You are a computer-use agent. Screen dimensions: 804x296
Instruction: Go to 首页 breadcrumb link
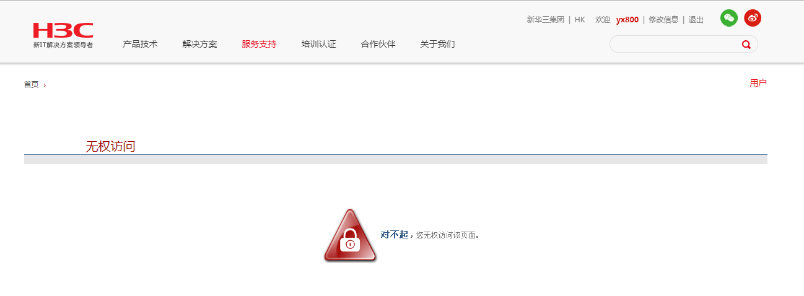click(x=31, y=85)
